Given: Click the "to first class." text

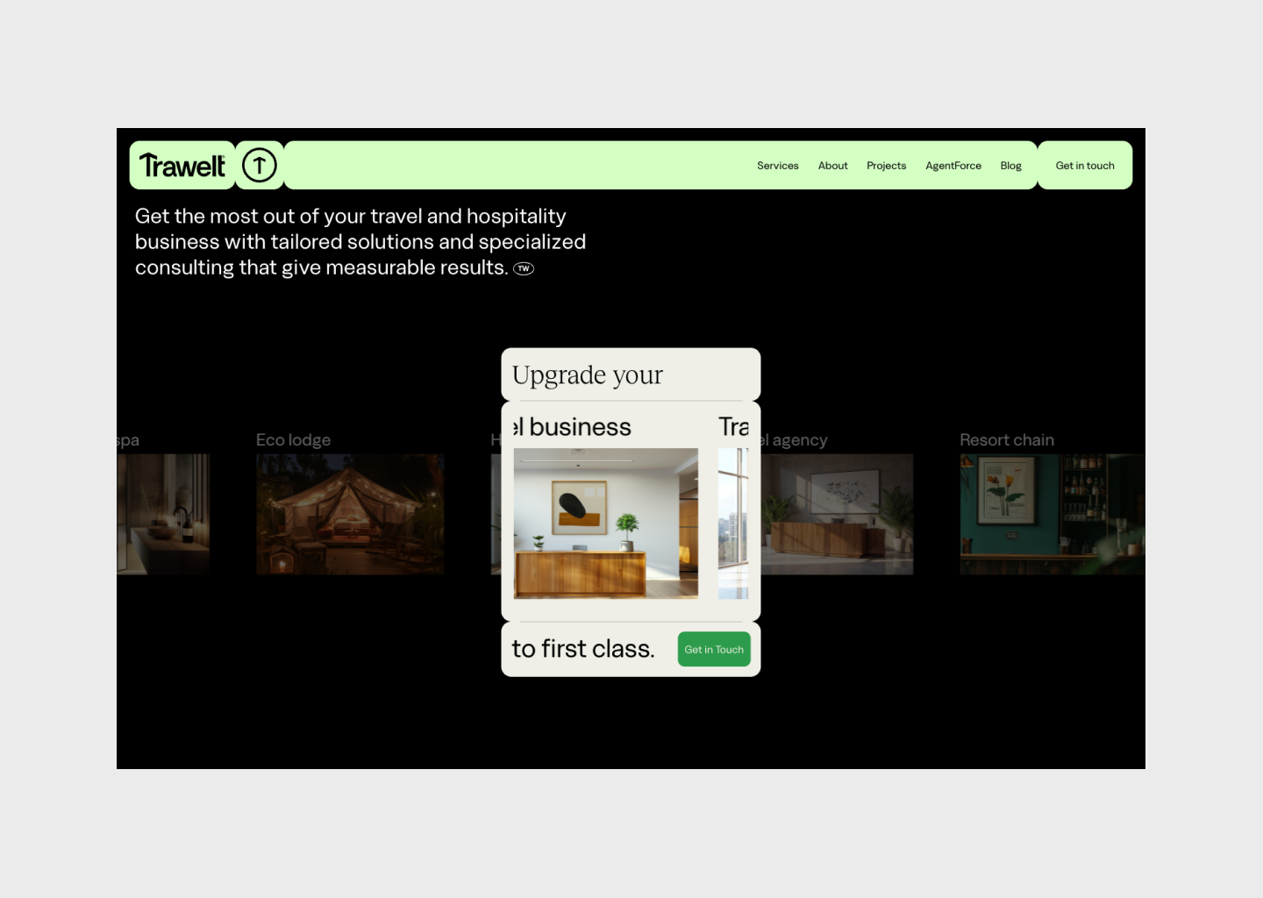Looking at the screenshot, I should pos(582,649).
